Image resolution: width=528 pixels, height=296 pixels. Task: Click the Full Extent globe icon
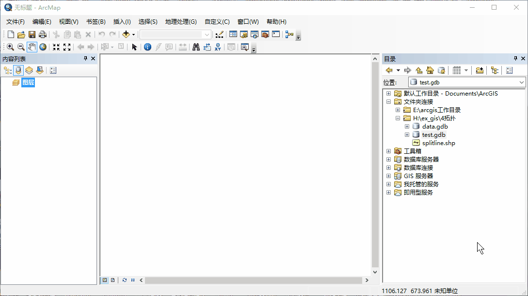coord(43,47)
